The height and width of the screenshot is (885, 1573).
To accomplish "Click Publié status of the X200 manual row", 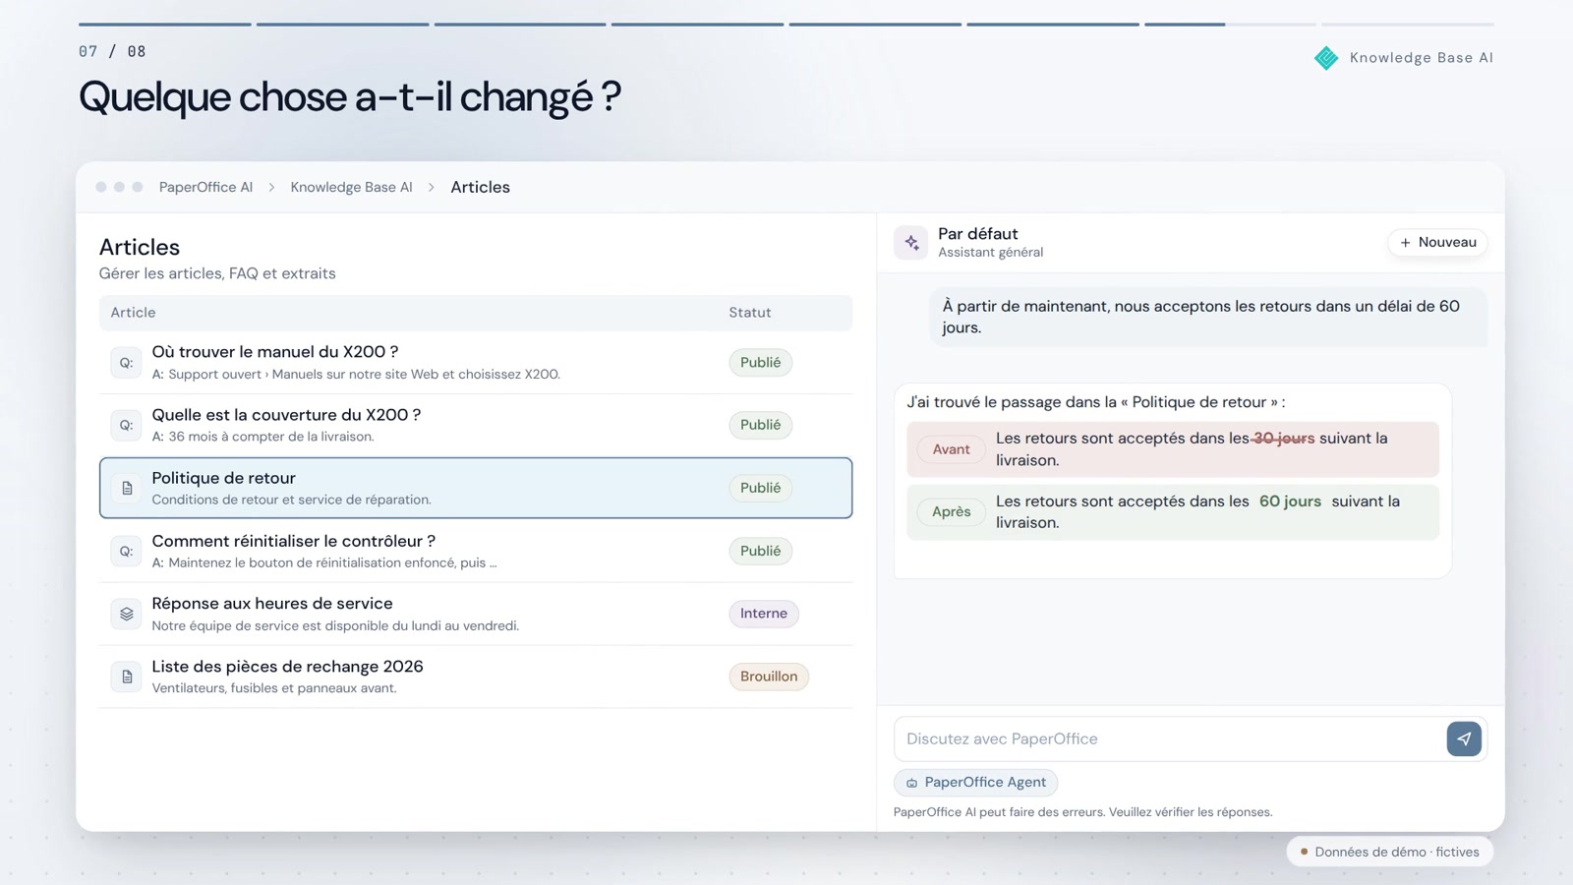I will pyautogui.click(x=760, y=363).
